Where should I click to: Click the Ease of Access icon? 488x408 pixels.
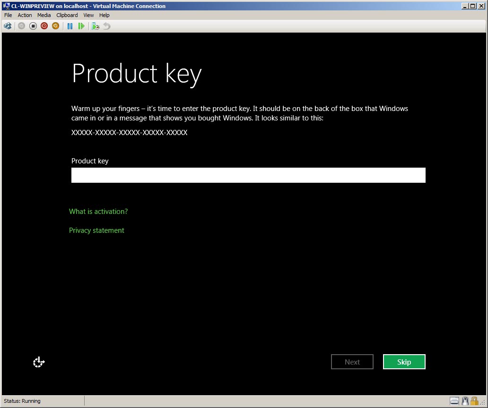39,362
